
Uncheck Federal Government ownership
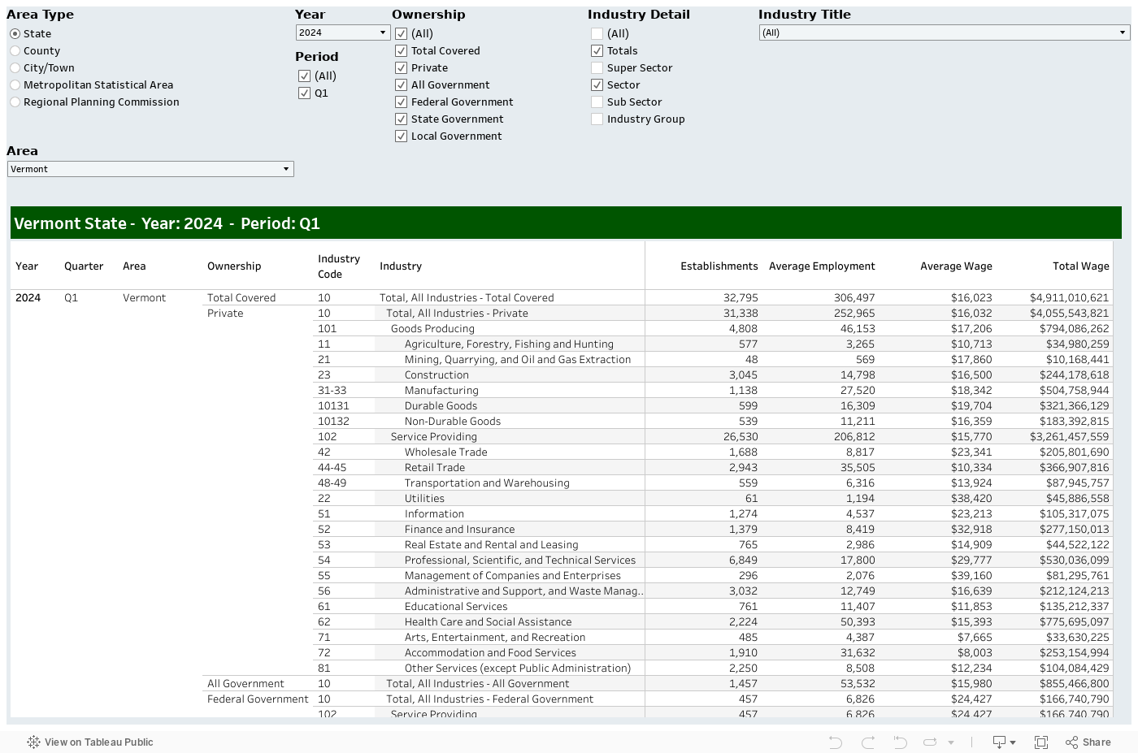[x=402, y=102]
